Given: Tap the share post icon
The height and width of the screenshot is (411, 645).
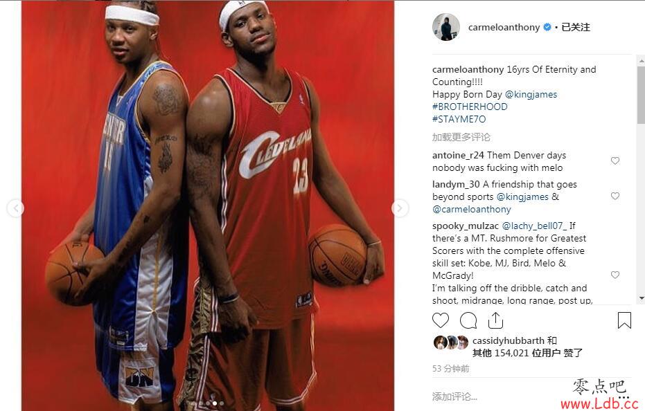Looking at the screenshot, I should pos(495,320).
